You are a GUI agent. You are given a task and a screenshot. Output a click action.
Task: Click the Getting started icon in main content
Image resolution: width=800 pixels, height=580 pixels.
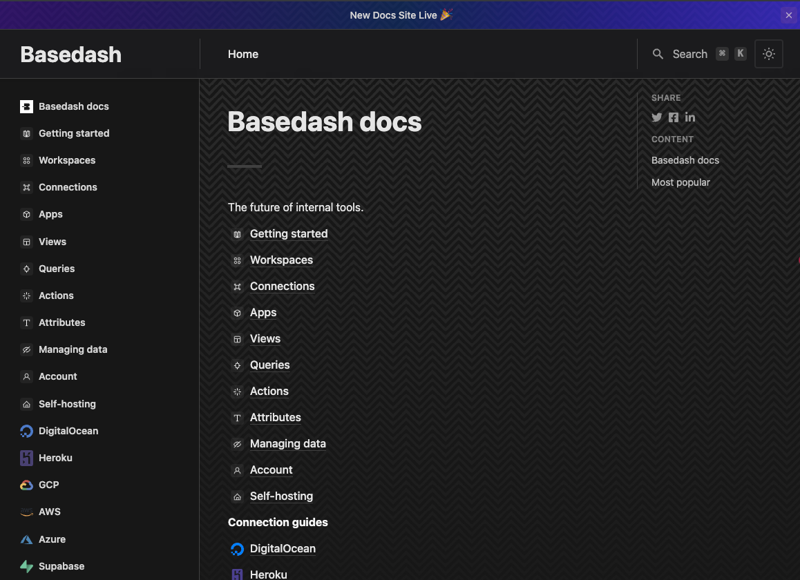click(237, 234)
